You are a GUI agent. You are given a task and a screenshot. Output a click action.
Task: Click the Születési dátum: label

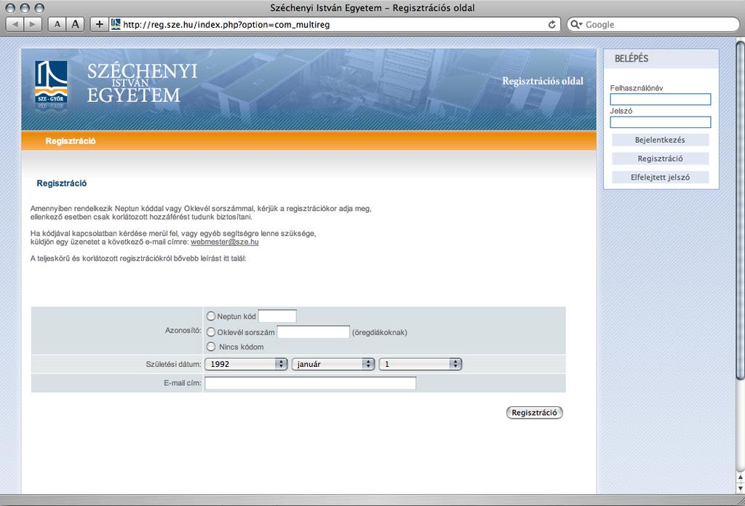click(x=173, y=365)
